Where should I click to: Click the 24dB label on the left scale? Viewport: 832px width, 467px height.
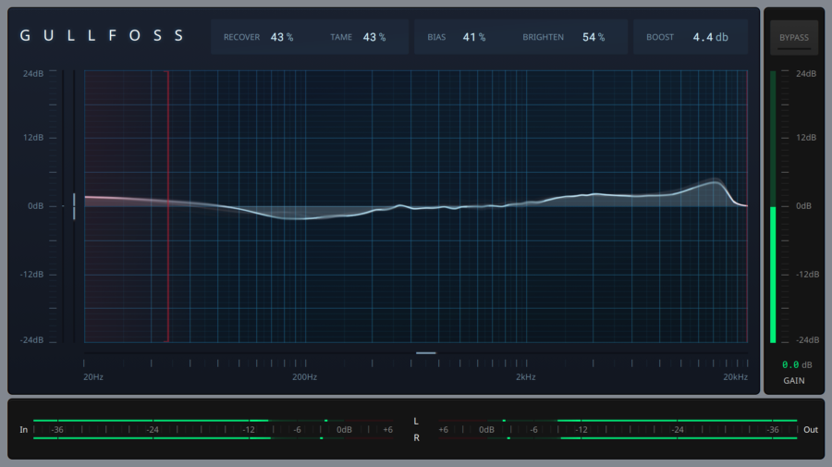pyautogui.click(x=33, y=73)
